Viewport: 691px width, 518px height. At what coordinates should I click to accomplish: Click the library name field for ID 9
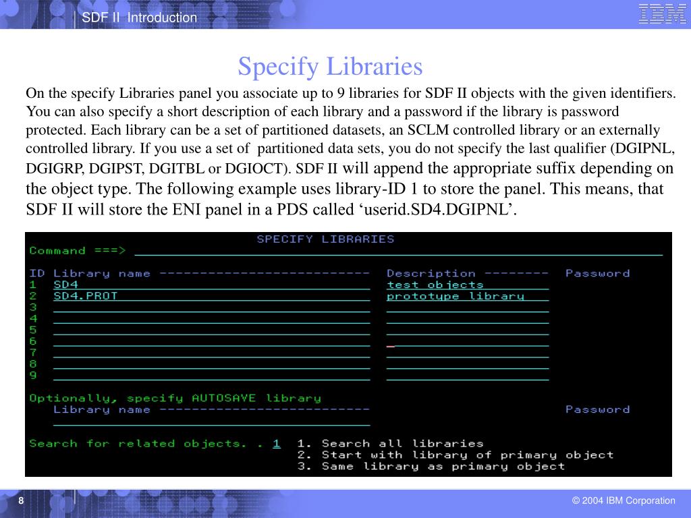[211, 376]
